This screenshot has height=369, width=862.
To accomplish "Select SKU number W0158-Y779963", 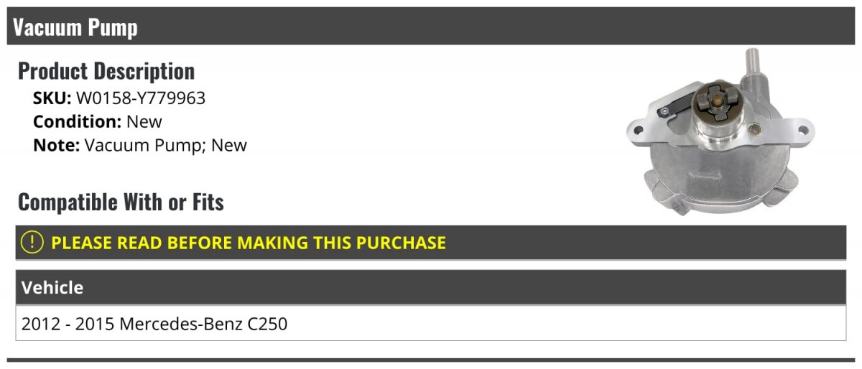I will [141, 98].
